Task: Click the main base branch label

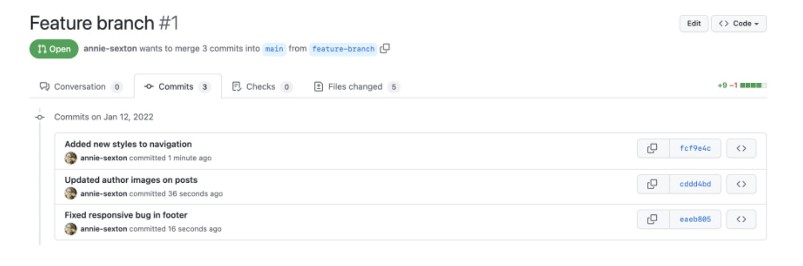Action: 274,49
